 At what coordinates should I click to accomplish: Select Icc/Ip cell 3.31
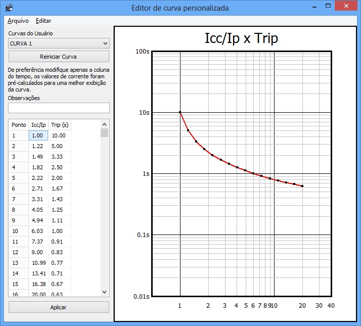pos(38,199)
